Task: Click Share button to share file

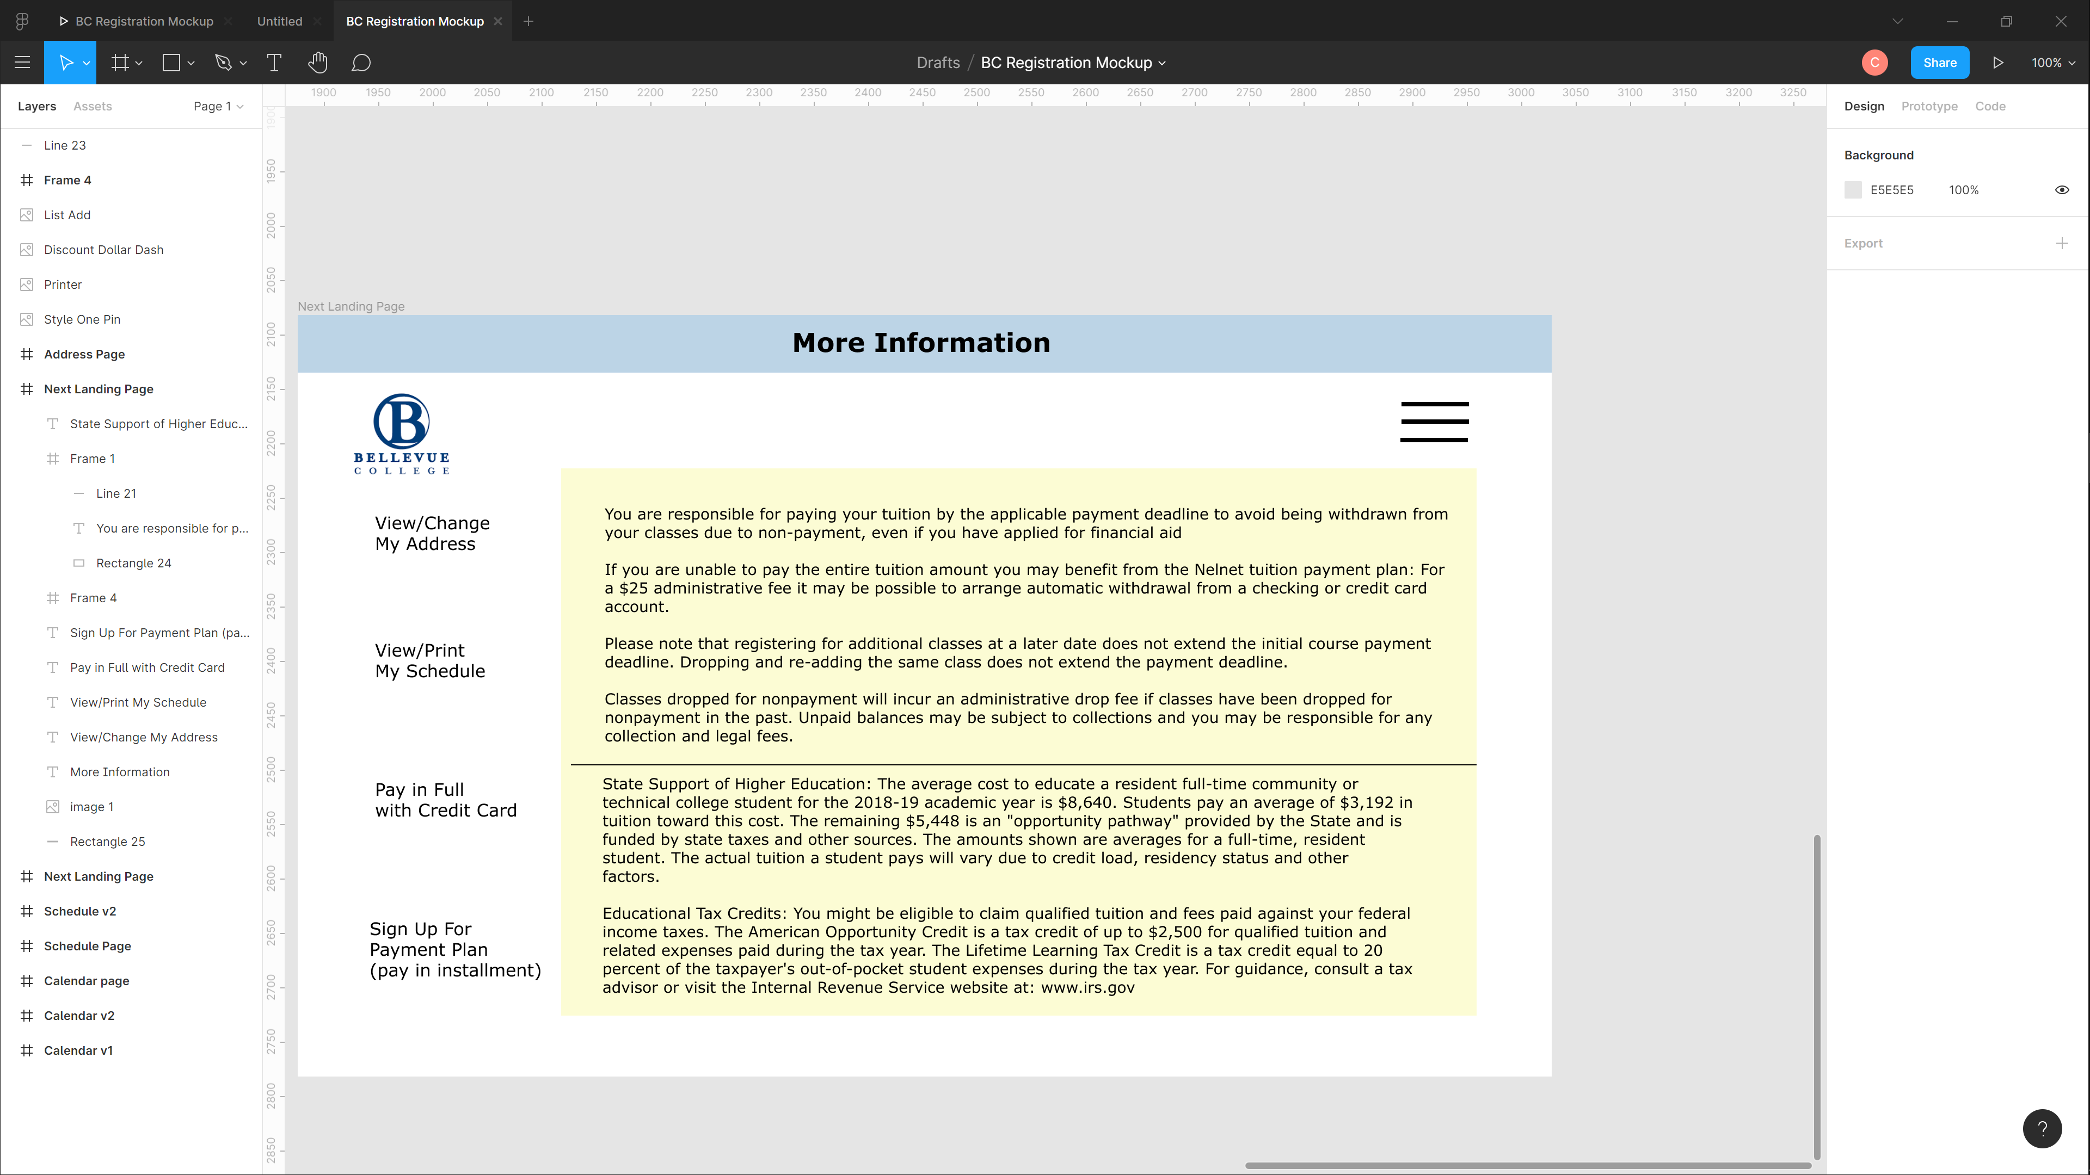Action: click(1939, 61)
